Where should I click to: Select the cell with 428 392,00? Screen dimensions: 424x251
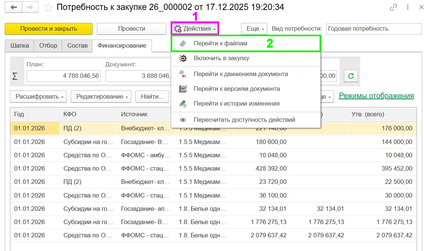pos(261,168)
